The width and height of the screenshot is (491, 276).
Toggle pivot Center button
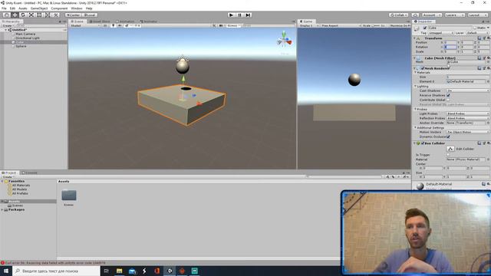coord(74,15)
